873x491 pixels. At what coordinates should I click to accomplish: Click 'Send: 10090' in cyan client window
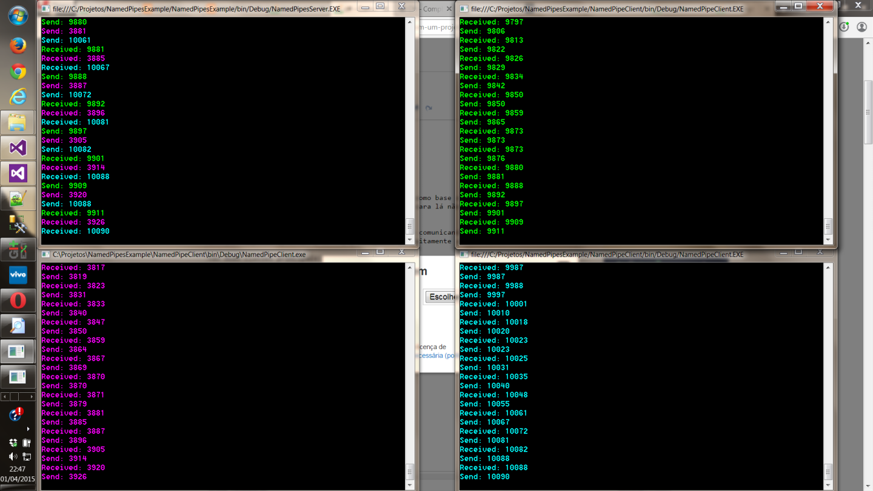484,476
